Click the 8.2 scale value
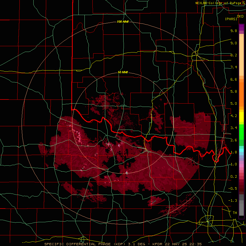The image size is (246, 246). (234, 55)
